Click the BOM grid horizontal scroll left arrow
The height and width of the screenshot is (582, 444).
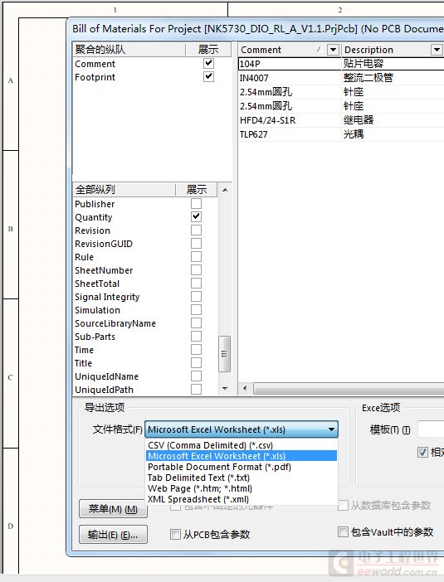click(x=245, y=388)
